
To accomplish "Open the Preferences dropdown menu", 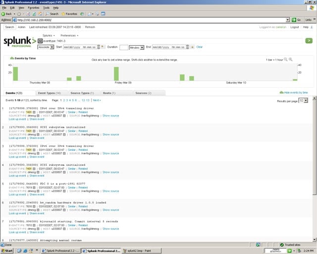I will coord(69,35).
